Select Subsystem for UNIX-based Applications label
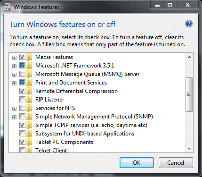Image resolution: width=202 pixels, height=177 pixels. 85,134
